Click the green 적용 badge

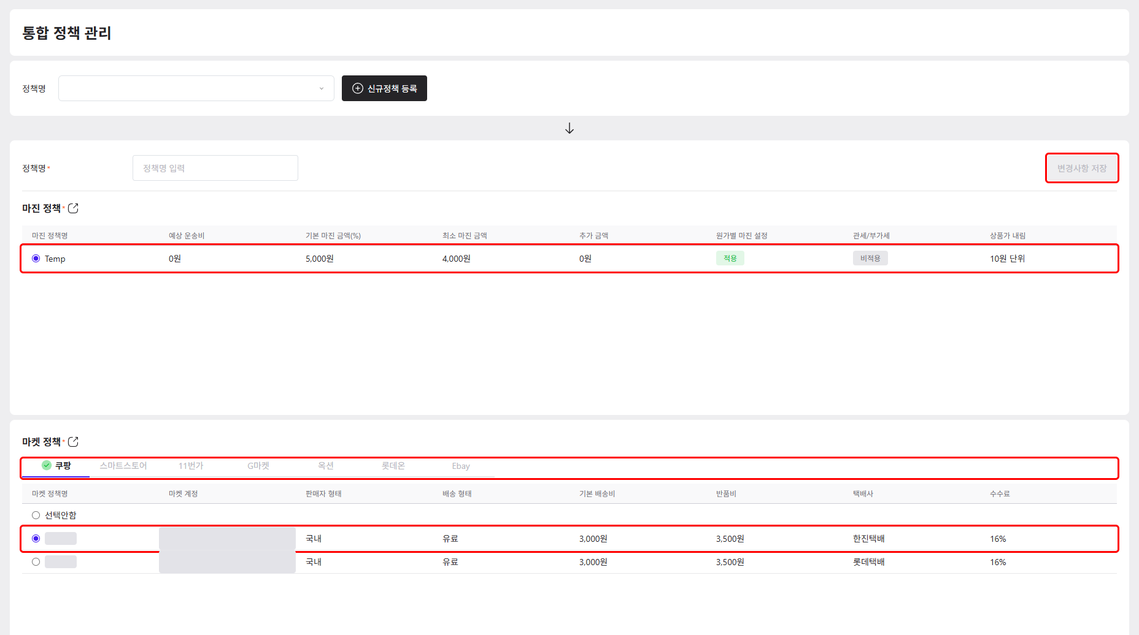pyautogui.click(x=730, y=259)
